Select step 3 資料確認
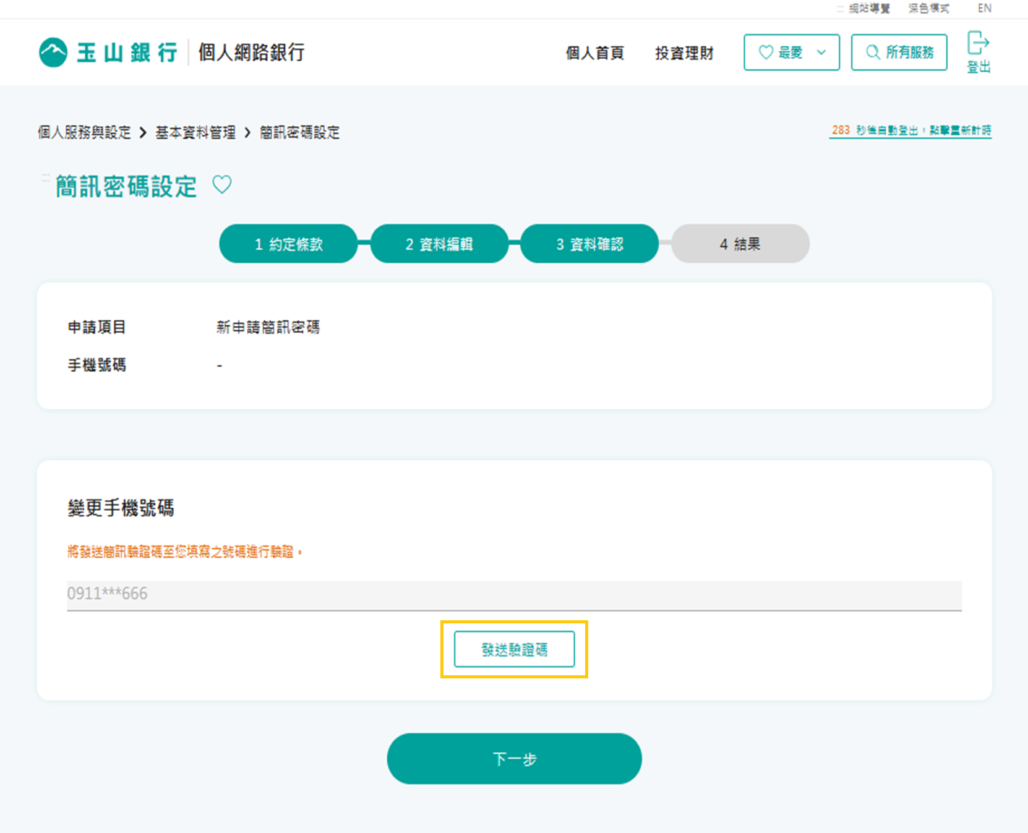The width and height of the screenshot is (1028, 833). click(x=589, y=244)
